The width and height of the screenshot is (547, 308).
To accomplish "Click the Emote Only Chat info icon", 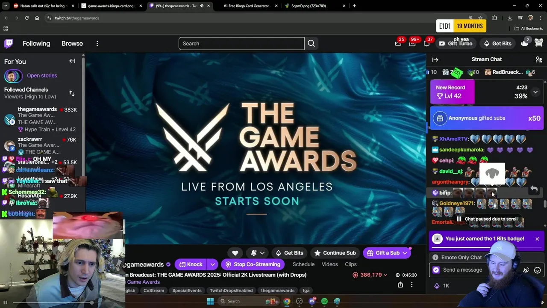I will coord(435,258).
